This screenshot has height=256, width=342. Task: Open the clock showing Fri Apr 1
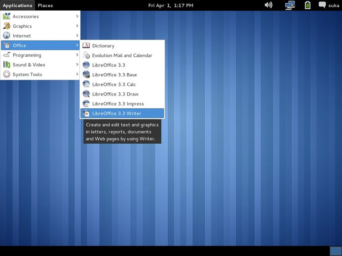point(171,5)
